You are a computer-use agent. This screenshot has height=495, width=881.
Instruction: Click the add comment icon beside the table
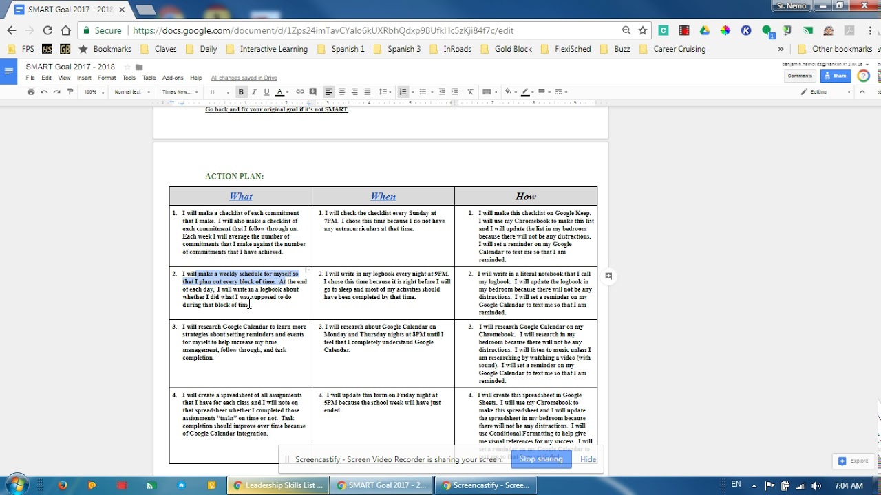click(x=608, y=276)
